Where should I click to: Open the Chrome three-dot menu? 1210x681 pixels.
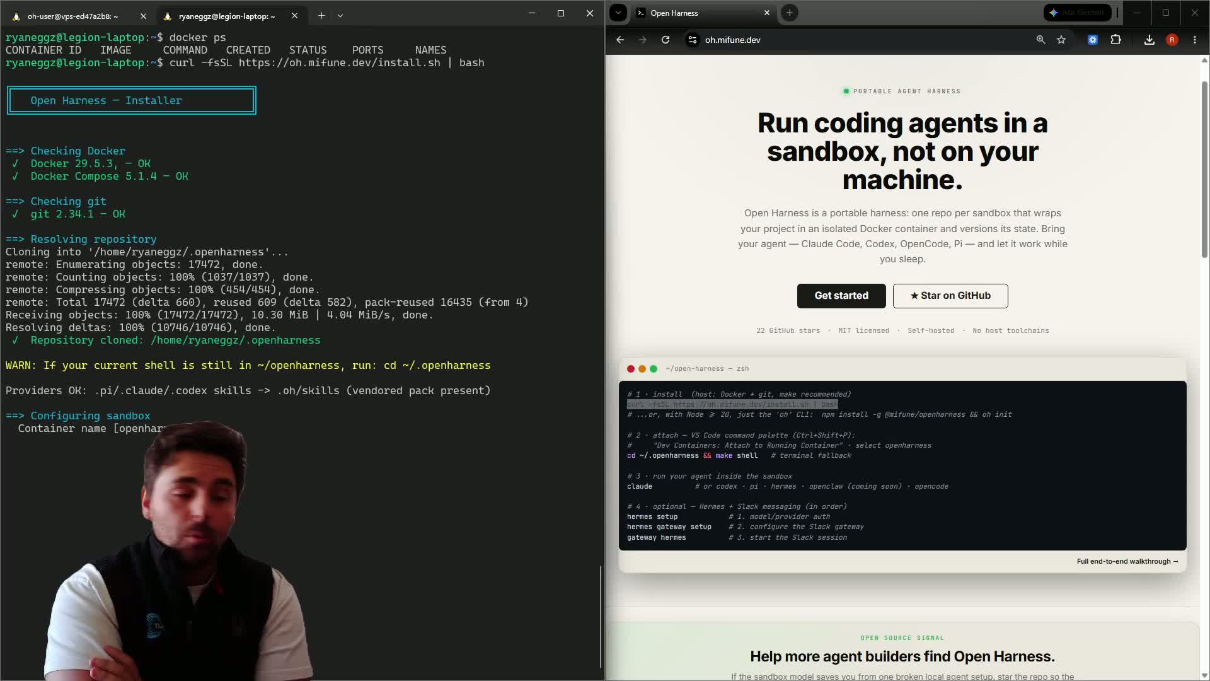click(1195, 40)
